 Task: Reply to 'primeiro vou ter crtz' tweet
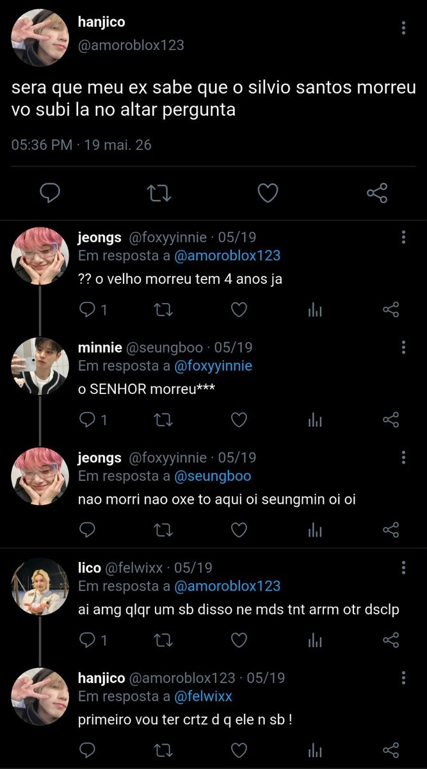coord(86,750)
